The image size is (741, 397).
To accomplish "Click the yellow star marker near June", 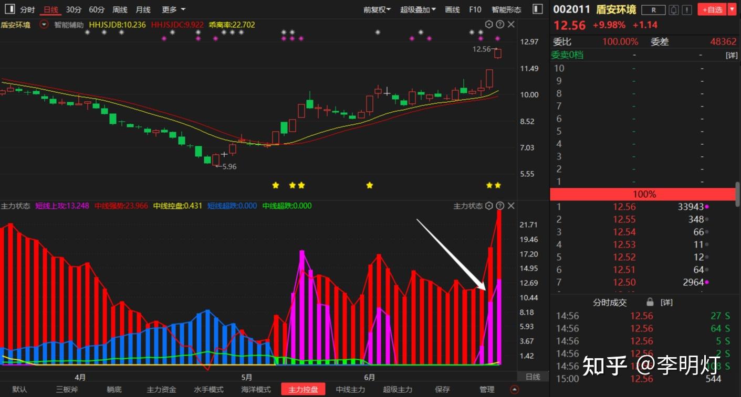I will 370,185.
